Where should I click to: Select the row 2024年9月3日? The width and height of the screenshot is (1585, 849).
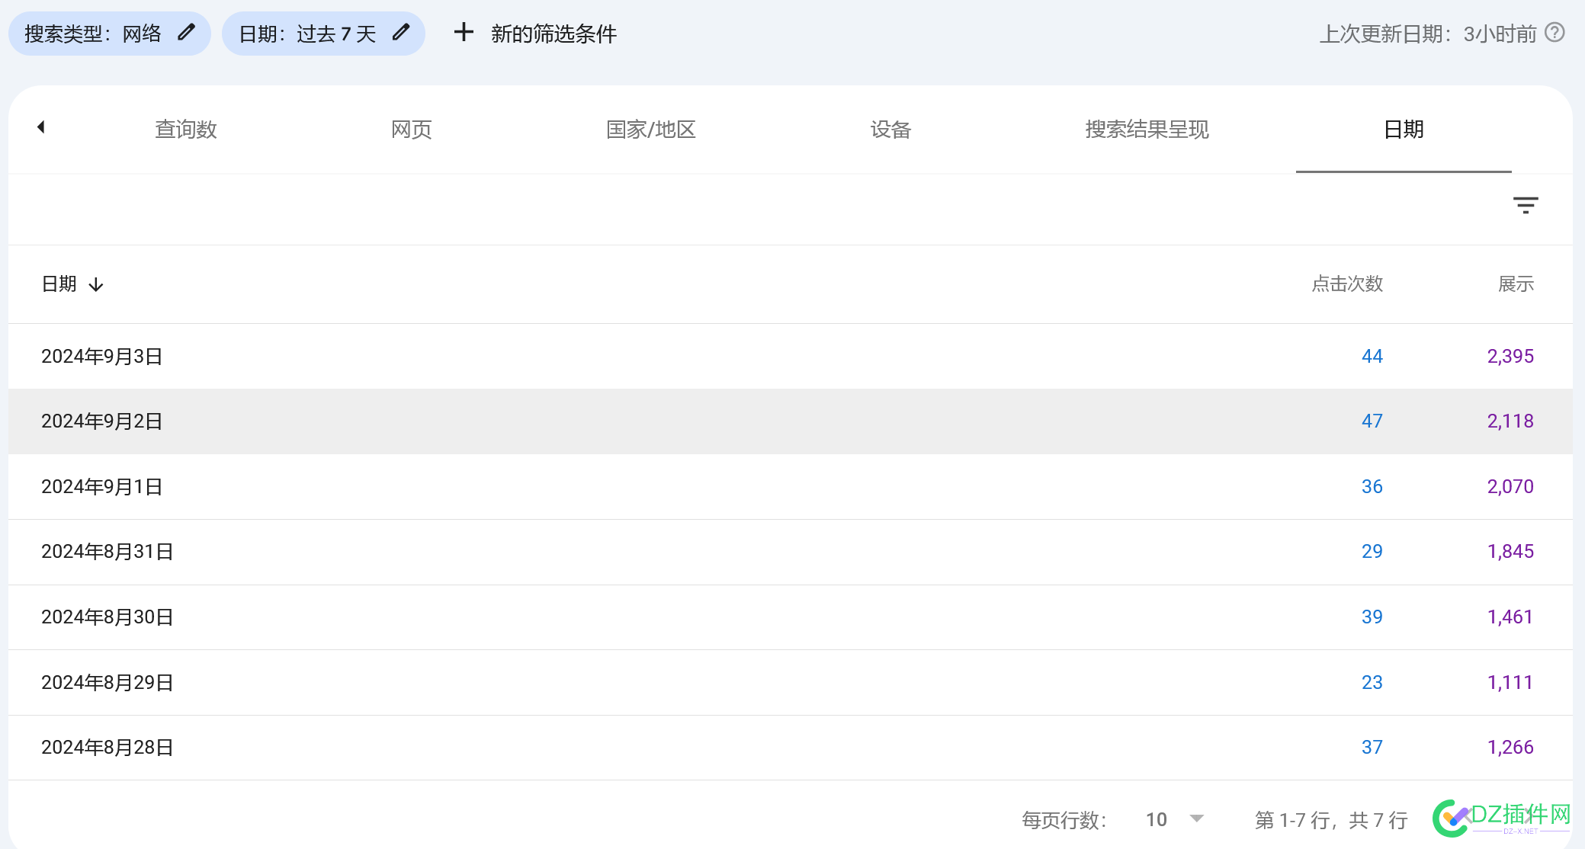coord(791,357)
